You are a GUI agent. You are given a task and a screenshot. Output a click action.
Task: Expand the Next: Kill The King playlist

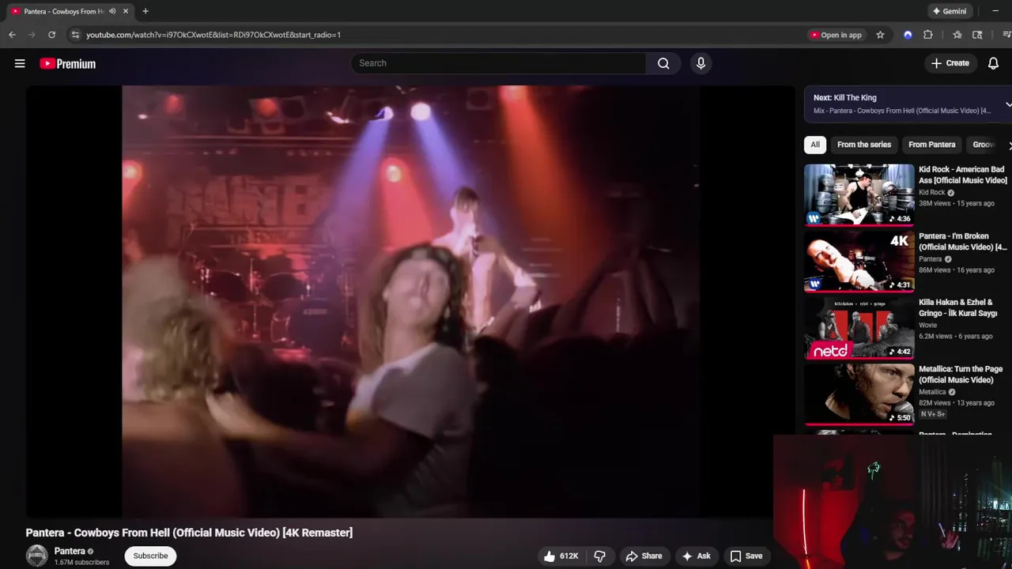1008,104
